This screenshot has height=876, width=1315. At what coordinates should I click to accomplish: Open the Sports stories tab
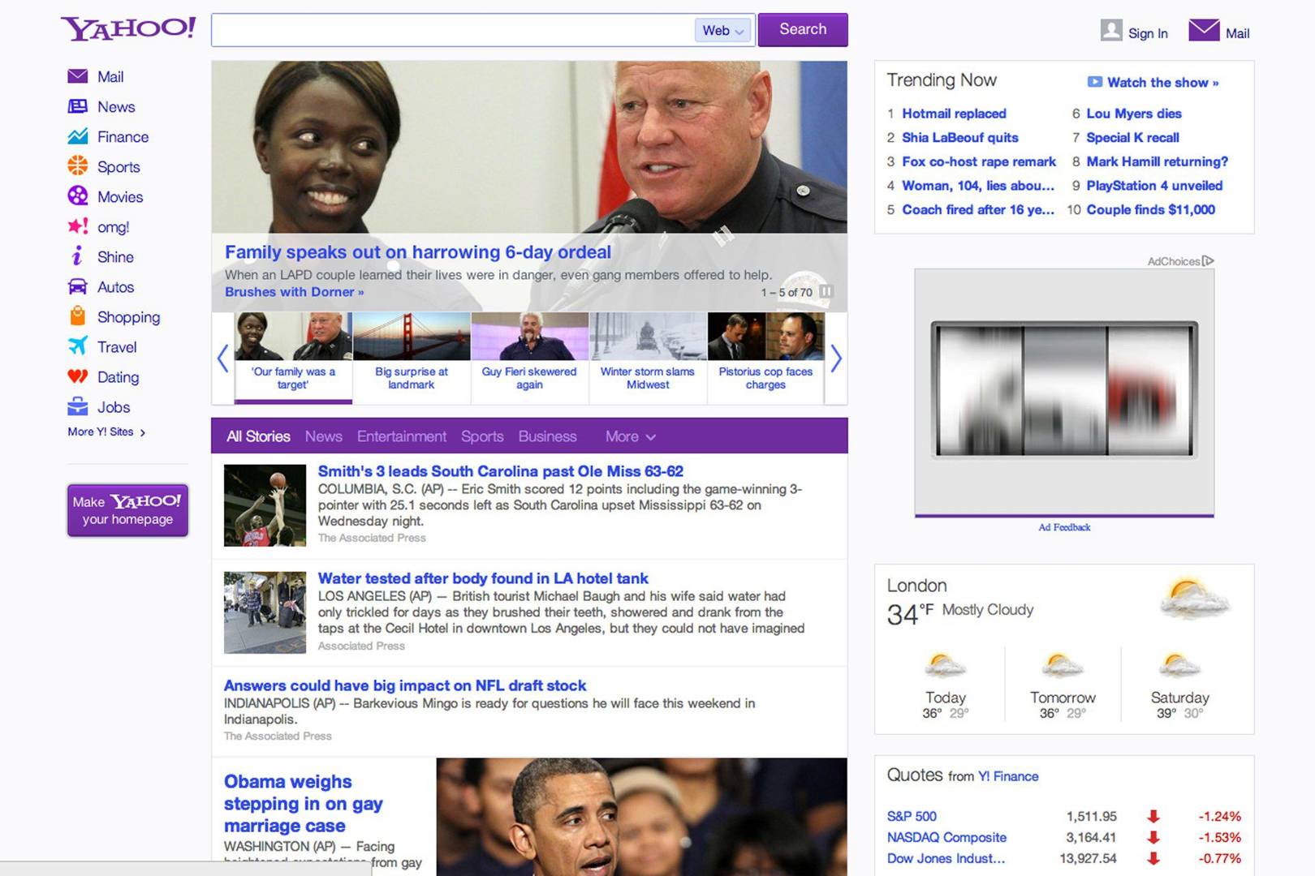click(482, 436)
